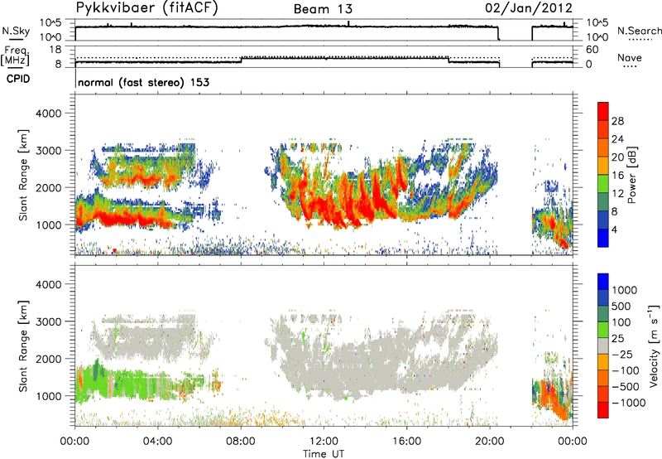Screen dimensions: 662x459
Task: Click the 'Velocity [m s-1]' colorbar label
Action: coord(654,345)
